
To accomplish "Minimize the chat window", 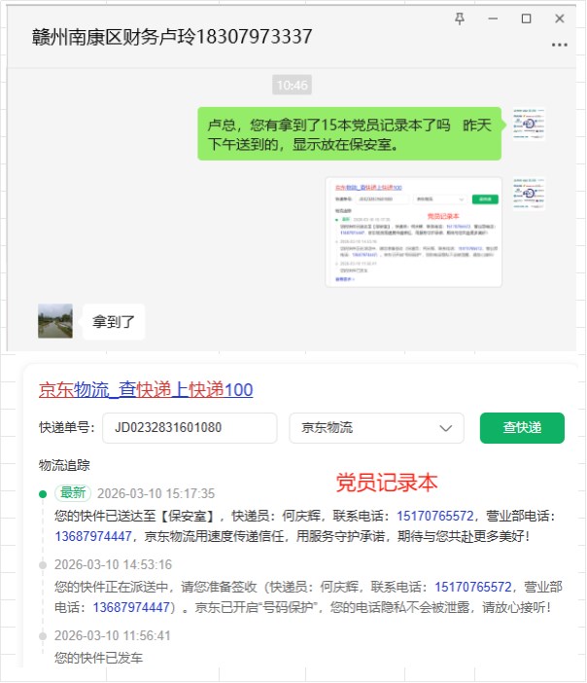I will pyautogui.click(x=493, y=19).
